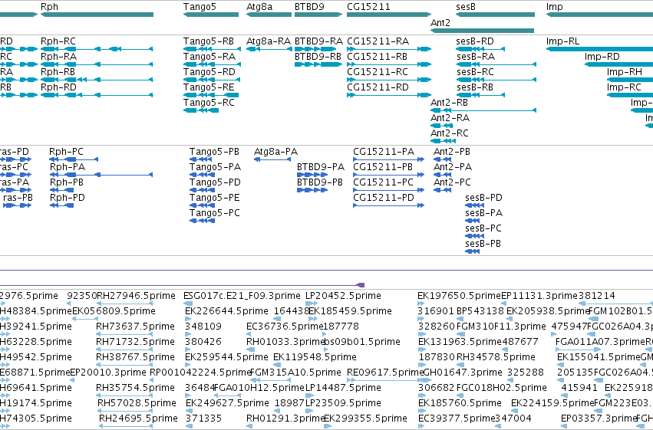Click transcript sesB-RA
The height and width of the screenshot is (430, 653).
click(x=496, y=64)
